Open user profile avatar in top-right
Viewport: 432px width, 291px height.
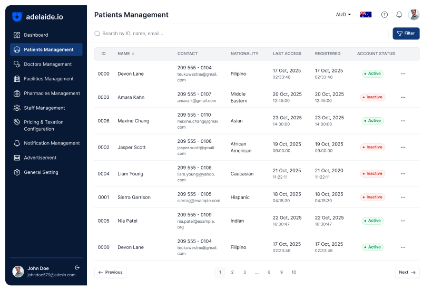coord(414,15)
